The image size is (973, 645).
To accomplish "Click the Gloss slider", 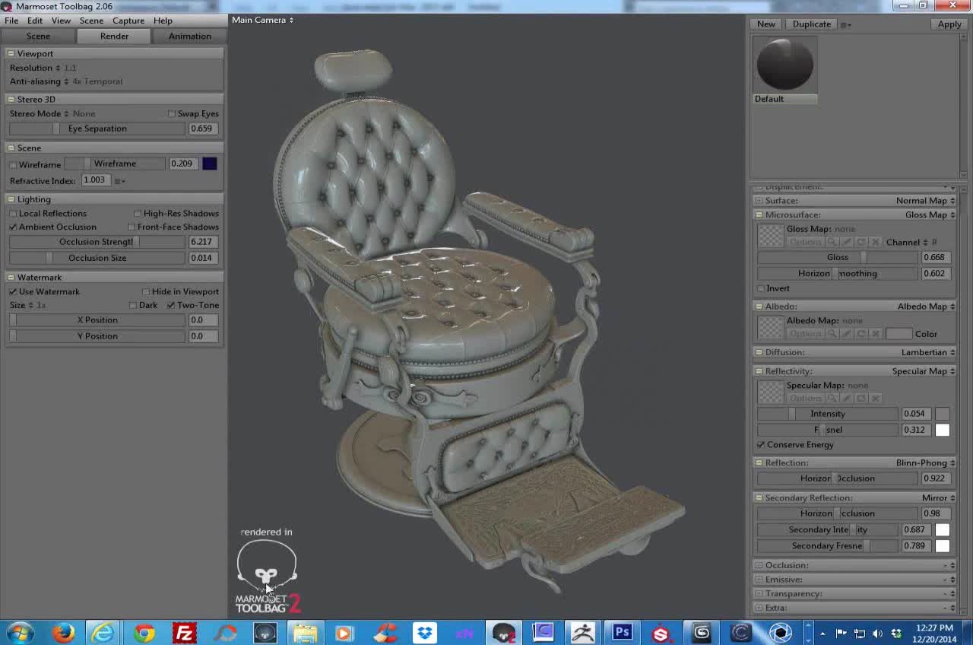I will click(x=838, y=258).
